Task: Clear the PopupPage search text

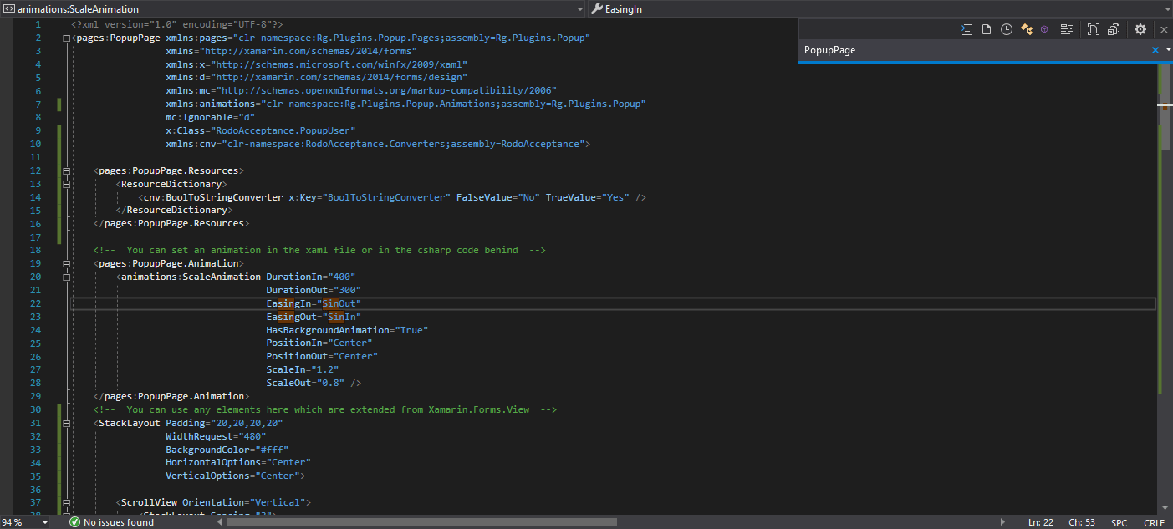Action: pyautogui.click(x=1155, y=50)
